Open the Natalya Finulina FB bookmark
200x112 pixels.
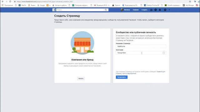click(152, 5)
